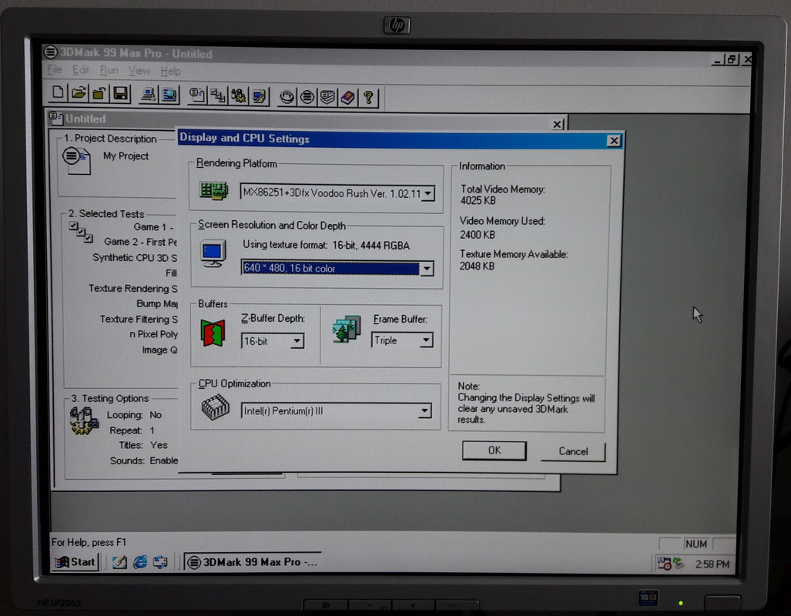Open the Run menu
Image resolution: width=791 pixels, height=616 pixels.
(109, 71)
